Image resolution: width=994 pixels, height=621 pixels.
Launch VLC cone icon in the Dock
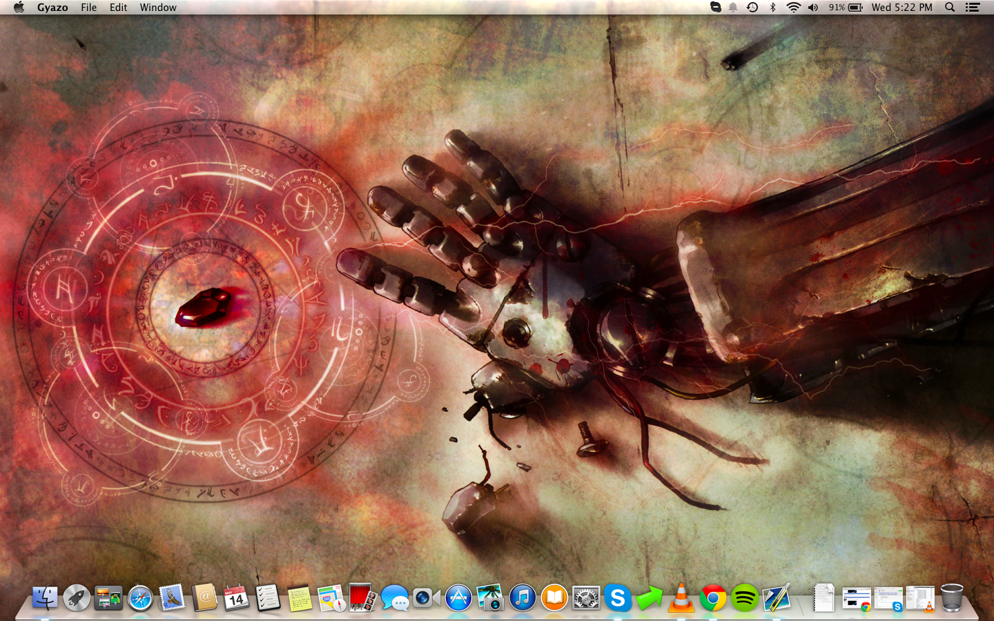point(681,598)
